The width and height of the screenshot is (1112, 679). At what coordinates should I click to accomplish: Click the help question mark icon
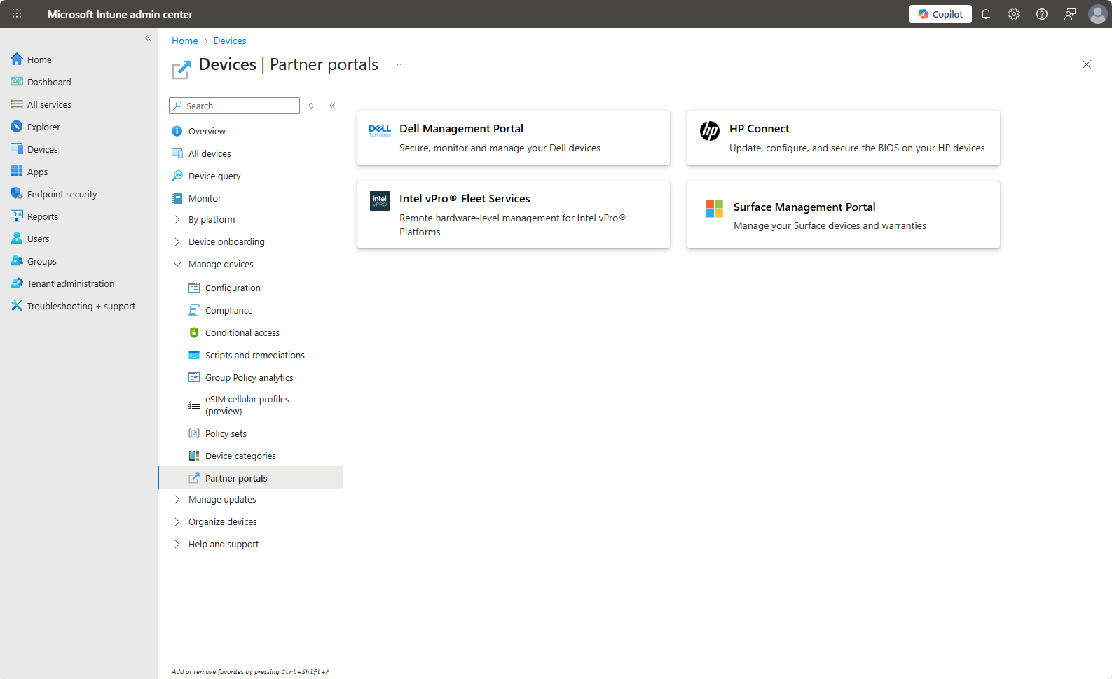[x=1042, y=14]
